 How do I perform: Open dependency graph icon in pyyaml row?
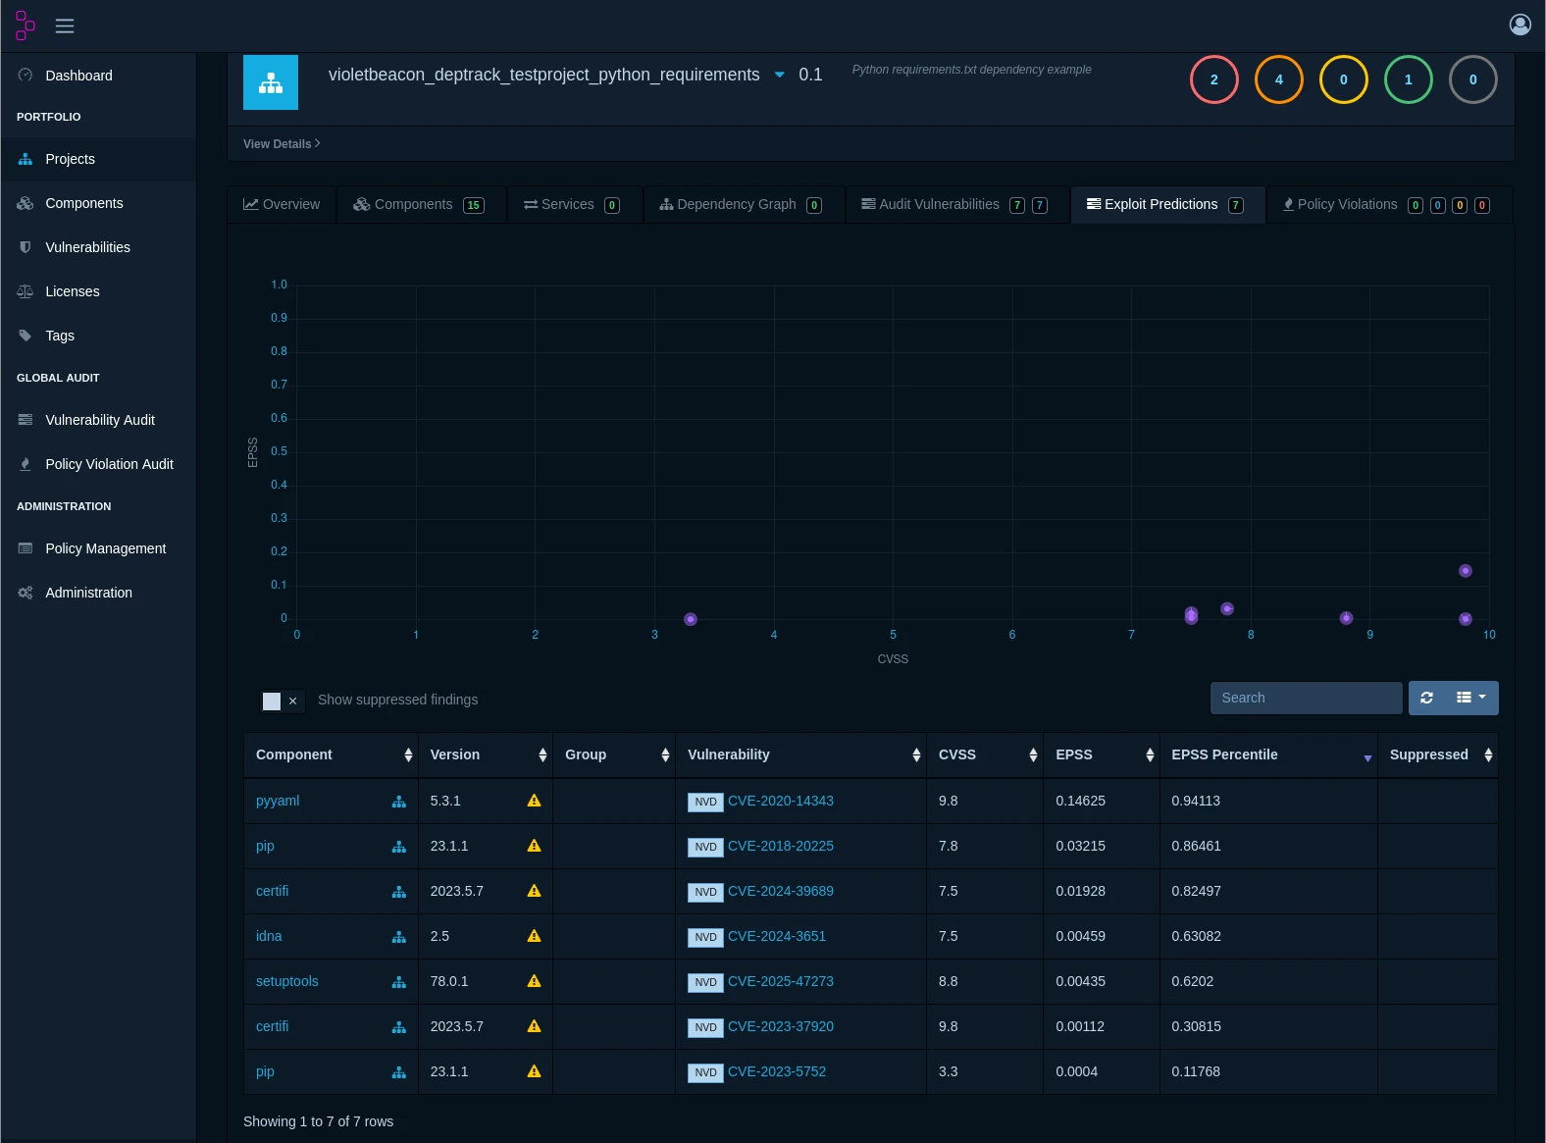coord(399,802)
